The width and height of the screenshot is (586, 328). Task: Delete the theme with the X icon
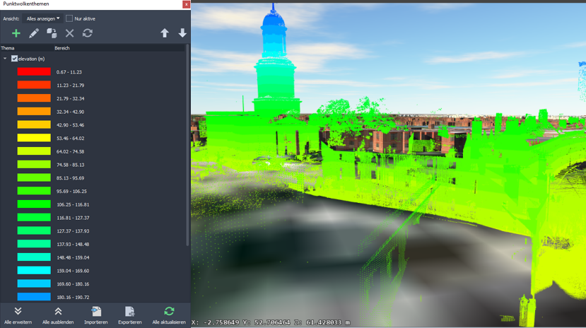(69, 33)
